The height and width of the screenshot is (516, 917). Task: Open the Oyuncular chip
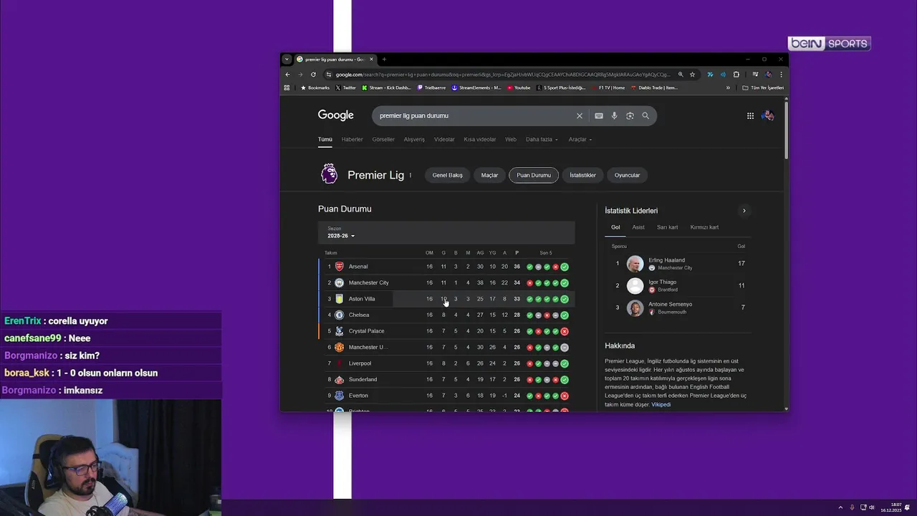627,175
